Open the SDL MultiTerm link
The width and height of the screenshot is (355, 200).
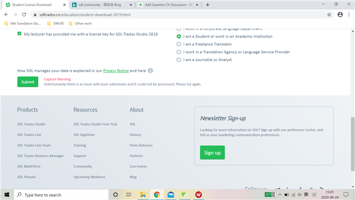[x=29, y=167]
